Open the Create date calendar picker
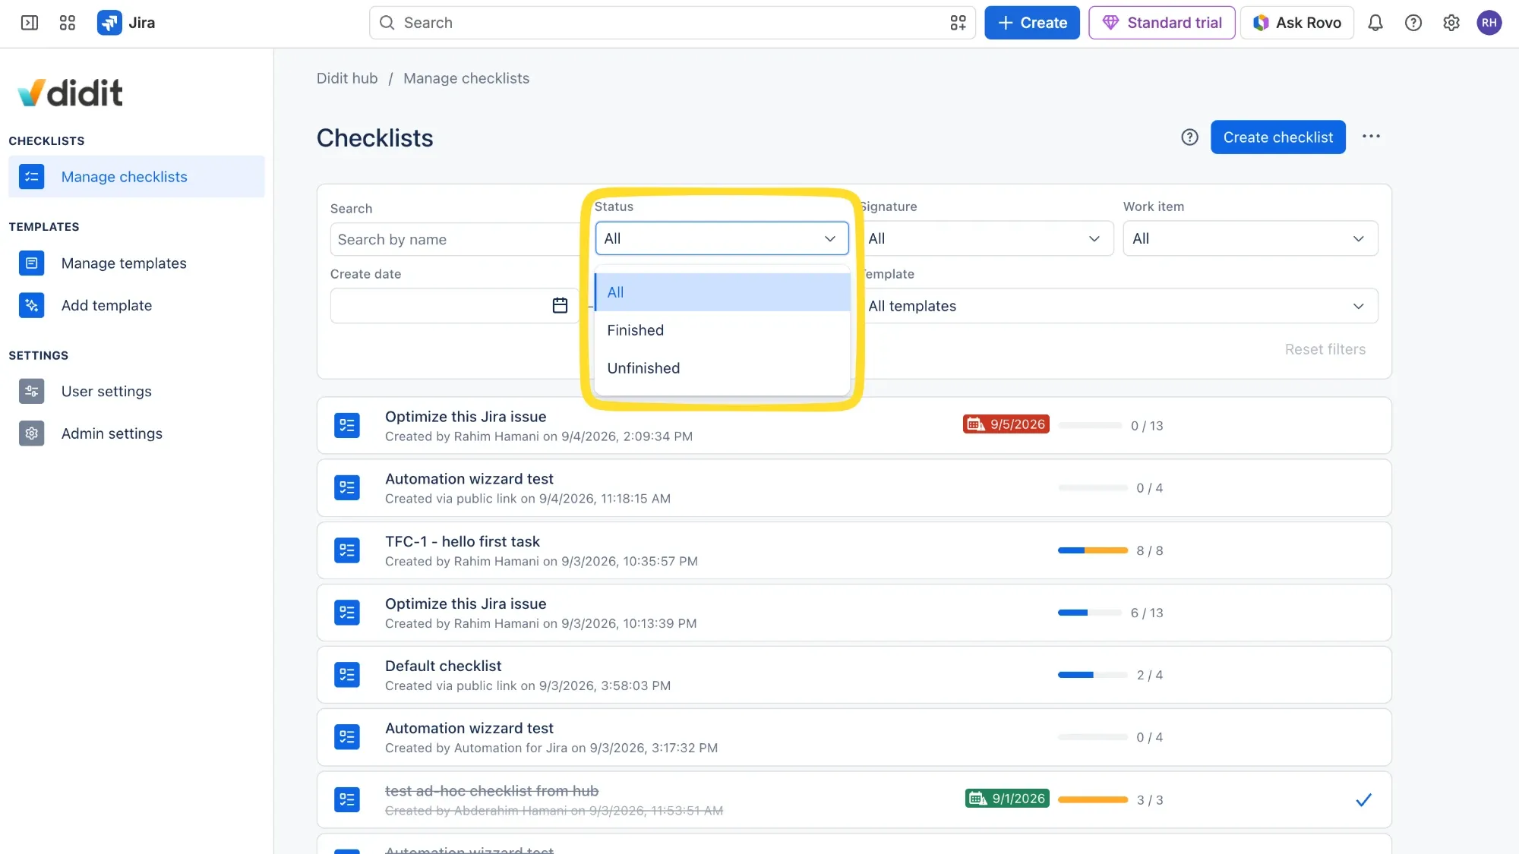The width and height of the screenshot is (1519, 854). [x=560, y=305]
